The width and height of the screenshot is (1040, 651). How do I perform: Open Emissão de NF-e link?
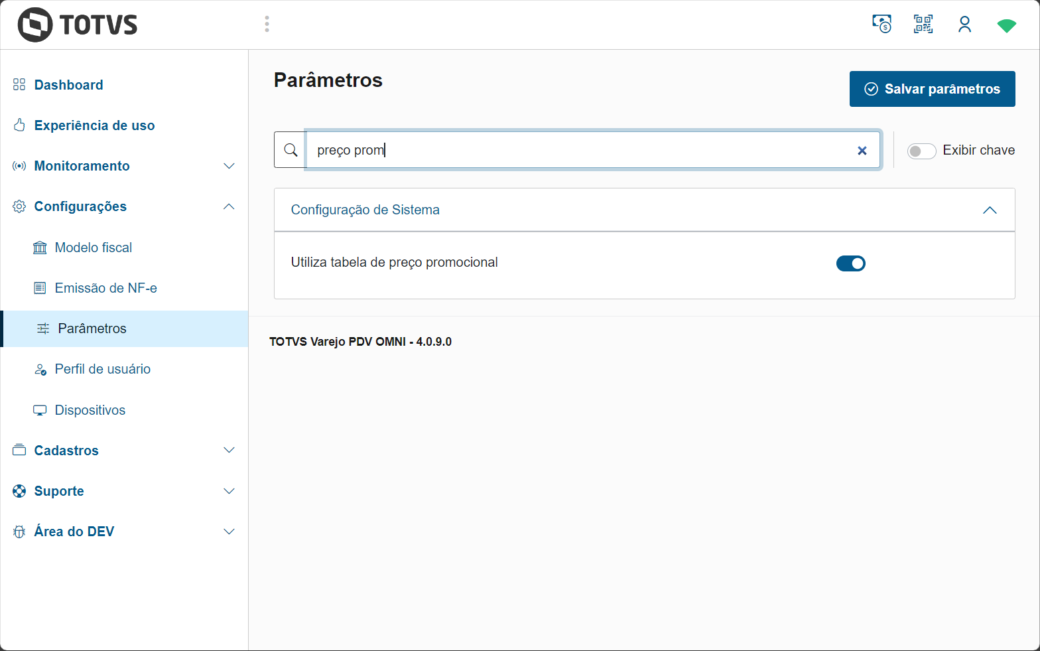tap(105, 288)
